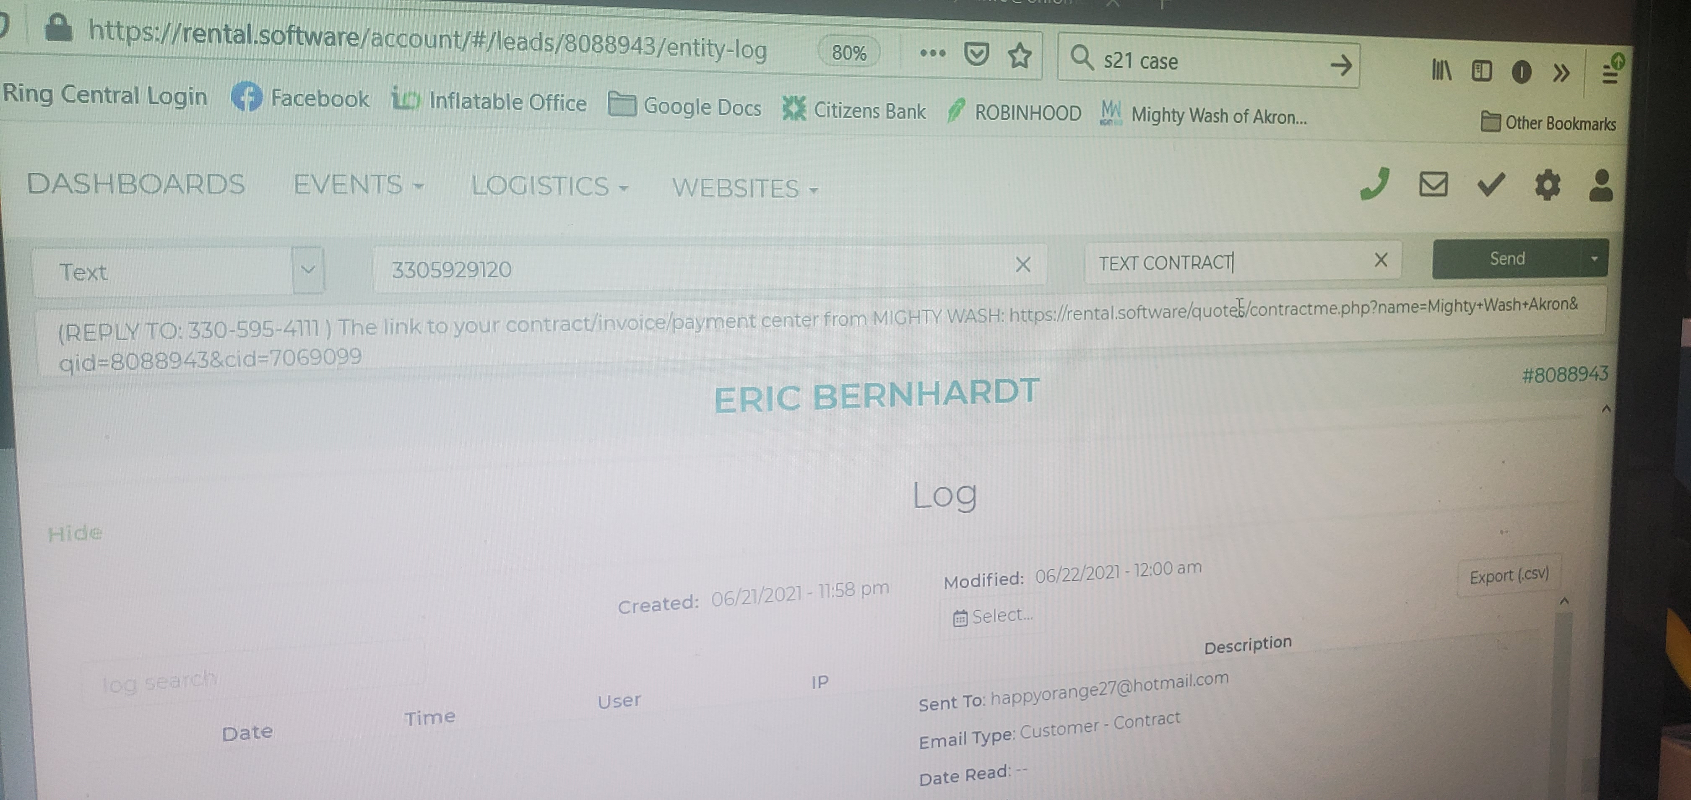Click the Pocket save icon

point(976,55)
